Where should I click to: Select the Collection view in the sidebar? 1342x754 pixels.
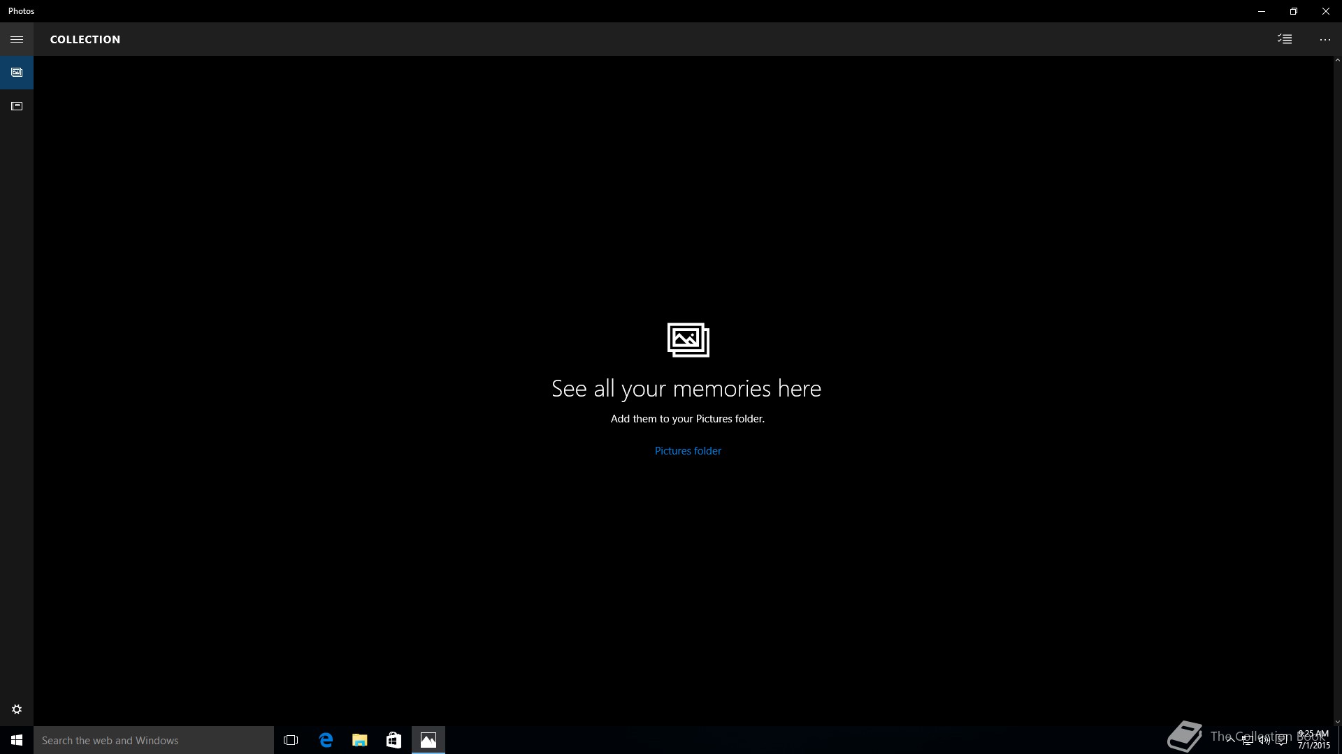click(17, 73)
